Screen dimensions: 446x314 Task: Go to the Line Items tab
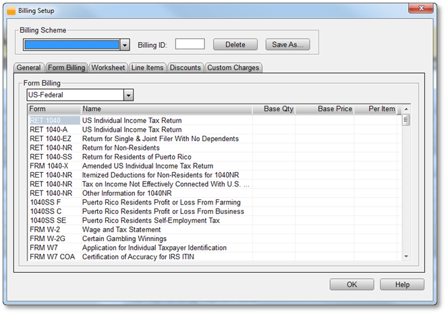pyautogui.click(x=147, y=68)
